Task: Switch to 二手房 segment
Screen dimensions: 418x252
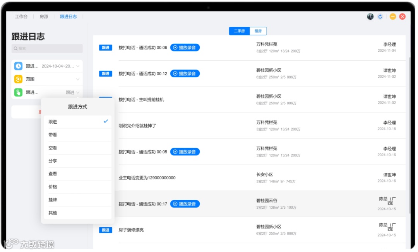Action: click(240, 31)
